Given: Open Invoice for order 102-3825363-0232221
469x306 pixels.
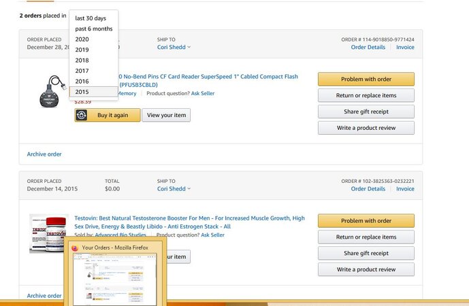Looking at the screenshot, I should pyautogui.click(x=405, y=189).
